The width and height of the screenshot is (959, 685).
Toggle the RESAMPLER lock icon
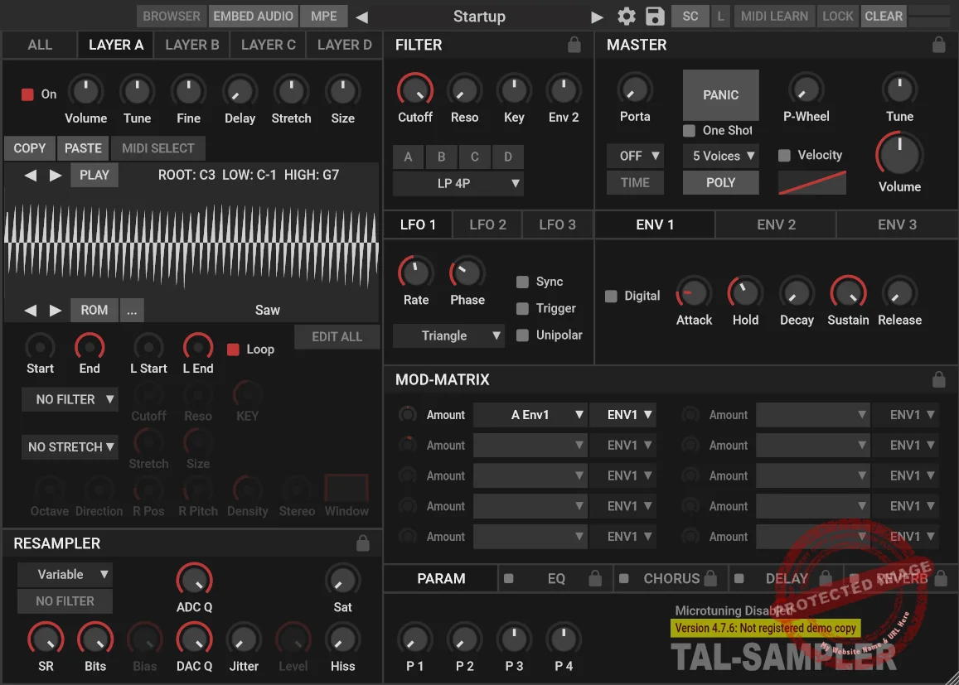pyautogui.click(x=363, y=543)
